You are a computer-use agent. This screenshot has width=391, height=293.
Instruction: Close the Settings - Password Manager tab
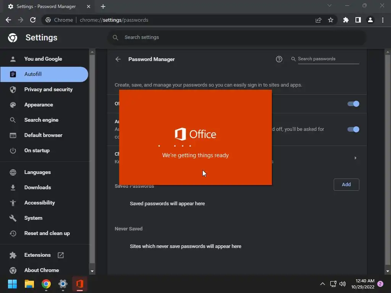point(89,6)
